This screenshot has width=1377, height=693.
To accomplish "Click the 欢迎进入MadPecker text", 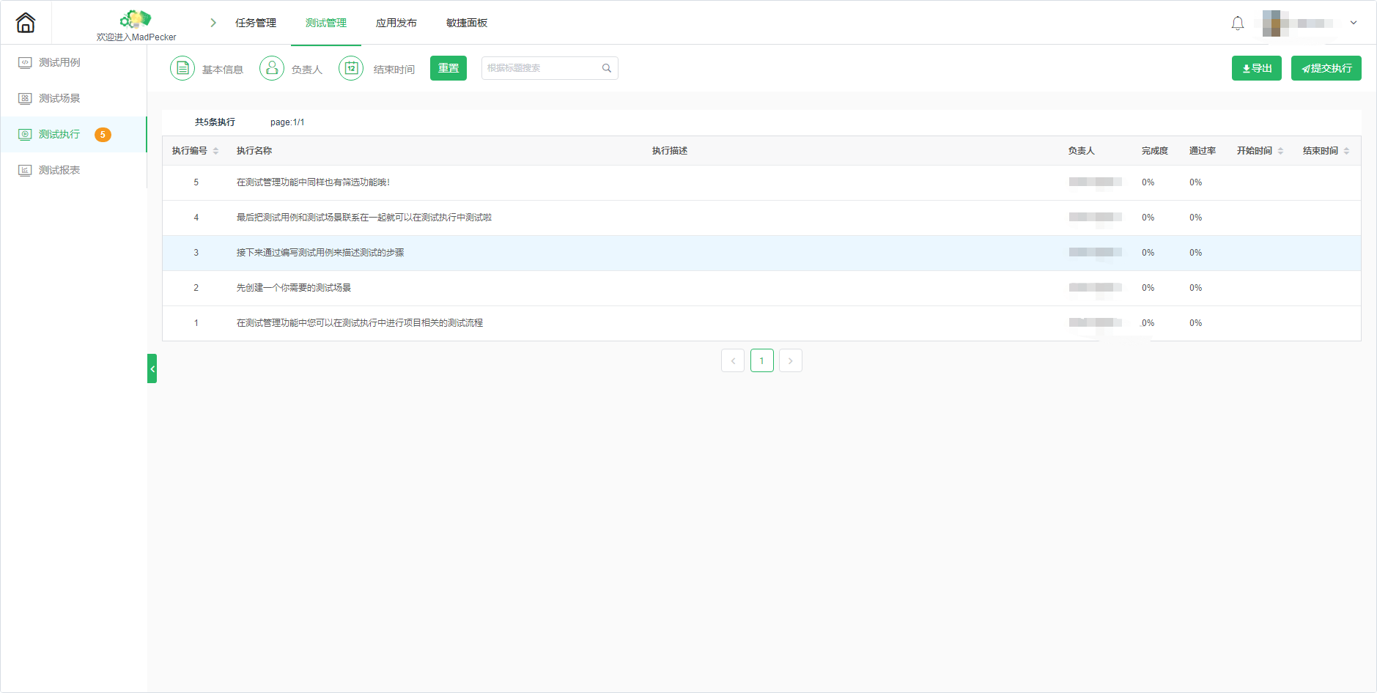I will point(136,37).
